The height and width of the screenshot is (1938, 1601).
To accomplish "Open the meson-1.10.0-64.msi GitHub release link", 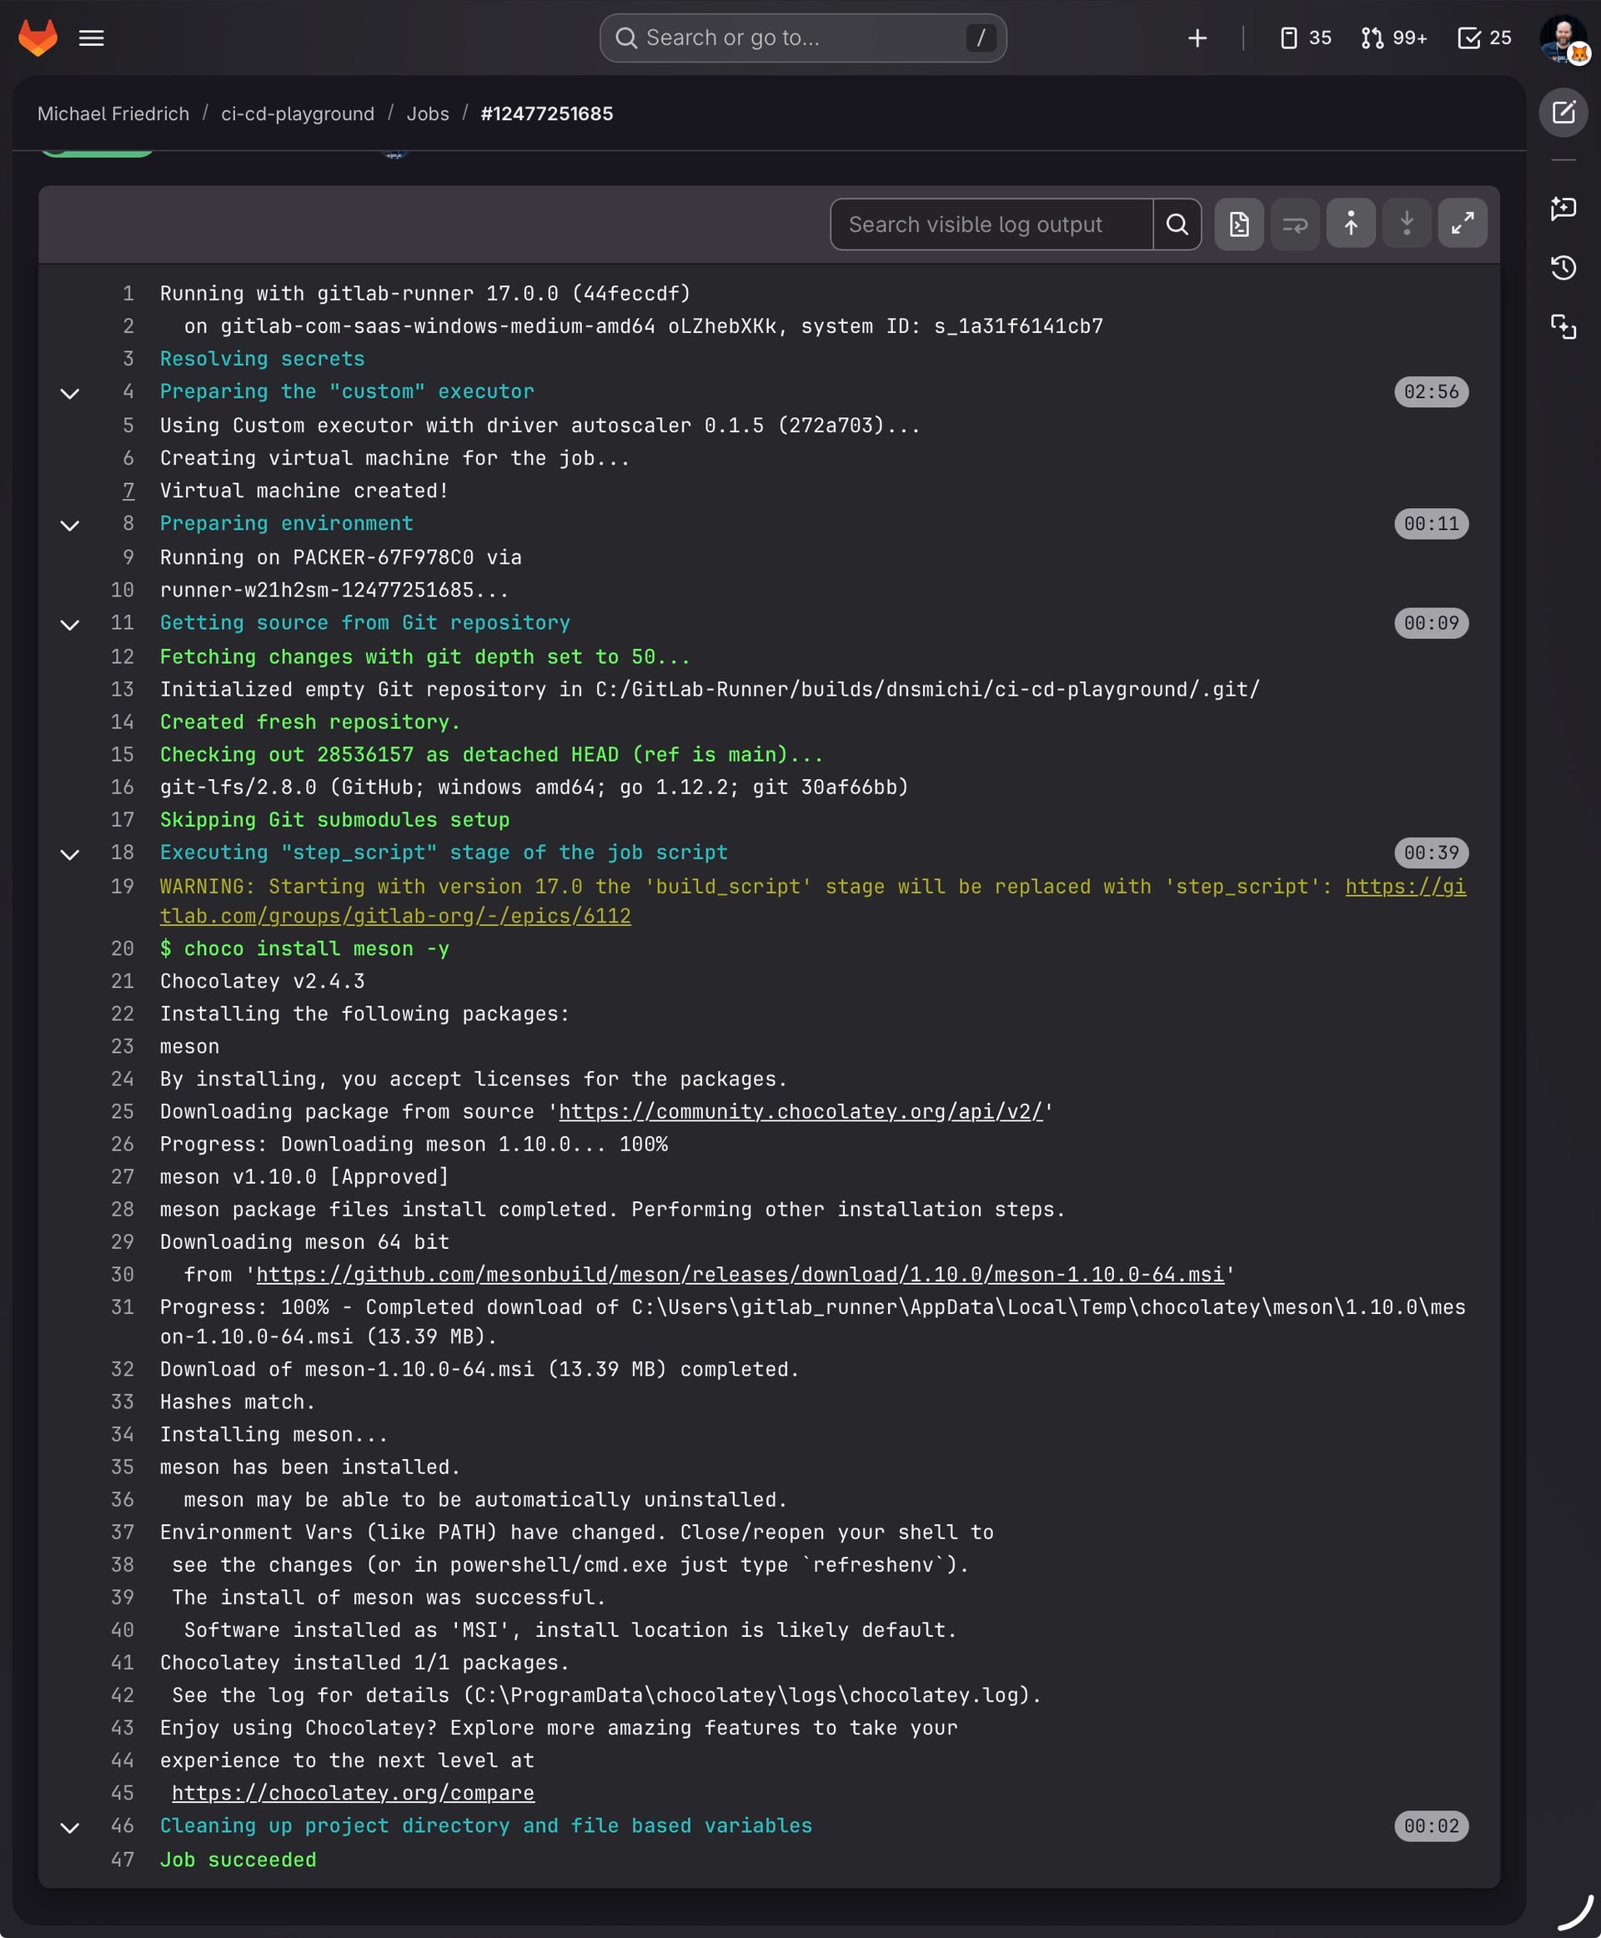I will (x=740, y=1275).
